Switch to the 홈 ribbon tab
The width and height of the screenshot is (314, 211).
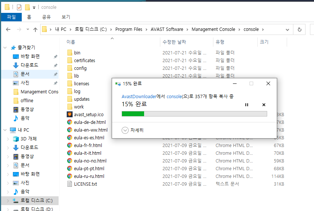(29, 17)
